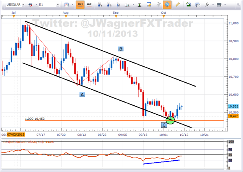Click the chart snapshot image icon
Image resolution: width=243 pixels, height=172 pixels.
(198, 5)
